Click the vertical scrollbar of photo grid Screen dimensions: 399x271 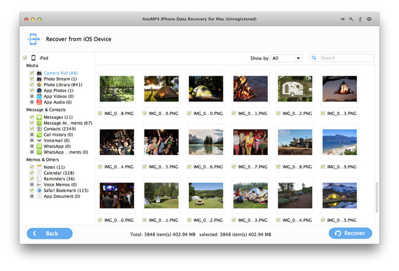coord(376,197)
